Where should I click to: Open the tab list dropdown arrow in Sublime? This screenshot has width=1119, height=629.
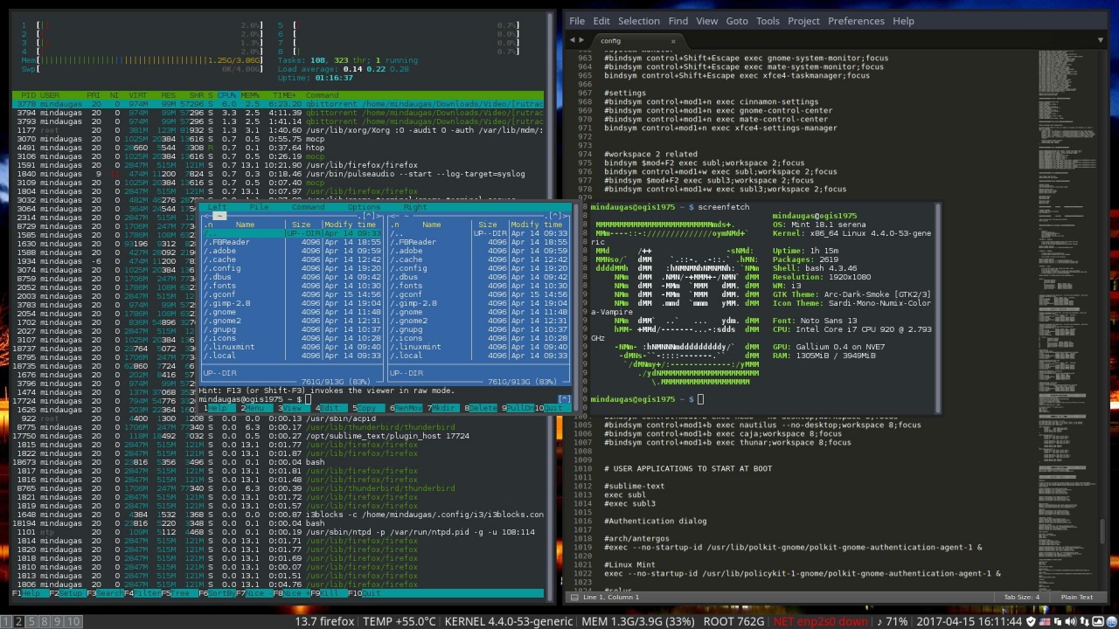pyautogui.click(x=1102, y=40)
